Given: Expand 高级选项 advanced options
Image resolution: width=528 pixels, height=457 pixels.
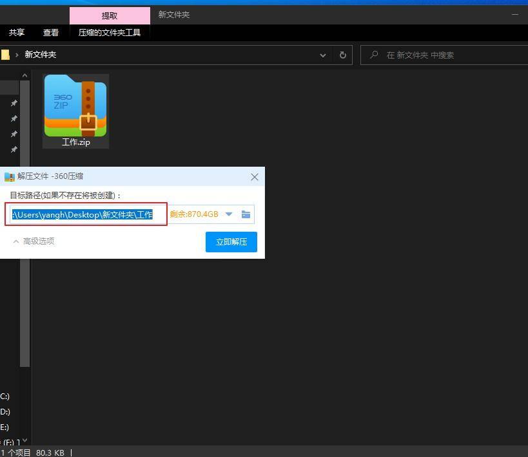Looking at the screenshot, I should pyautogui.click(x=34, y=241).
